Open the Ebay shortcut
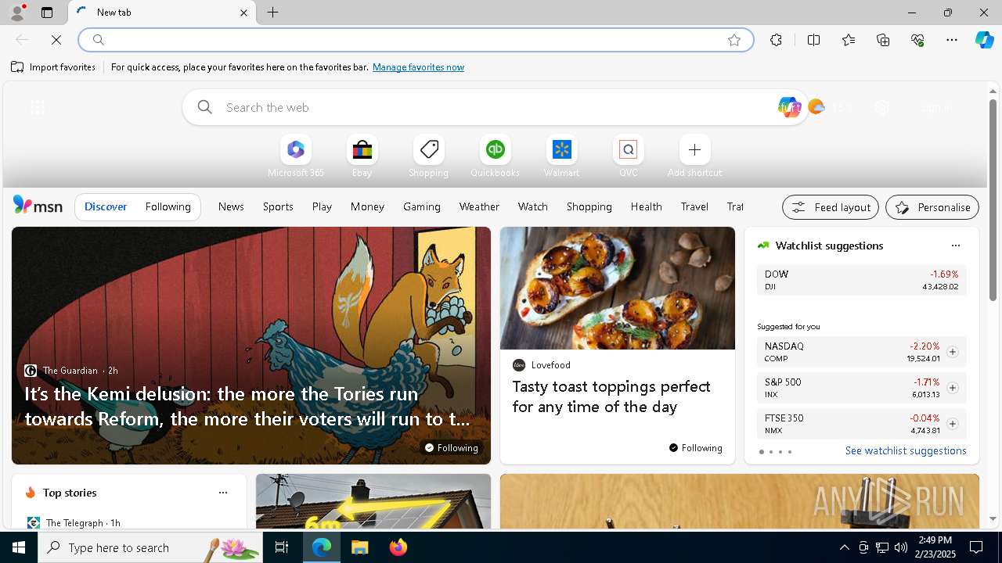The height and width of the screenshot is (563, 1002). click(362, 156)
